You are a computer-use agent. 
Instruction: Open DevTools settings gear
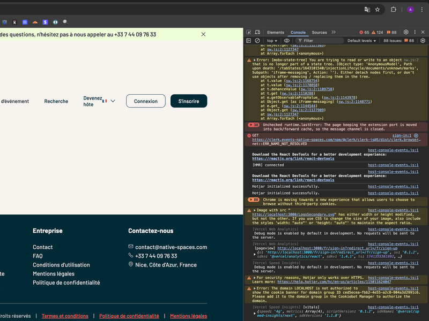click(406, 33)
